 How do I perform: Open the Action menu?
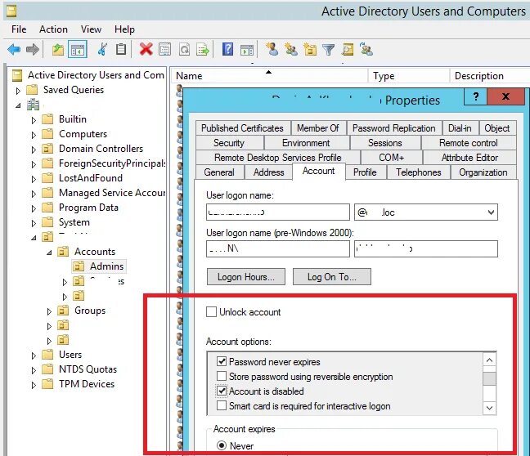53,29
